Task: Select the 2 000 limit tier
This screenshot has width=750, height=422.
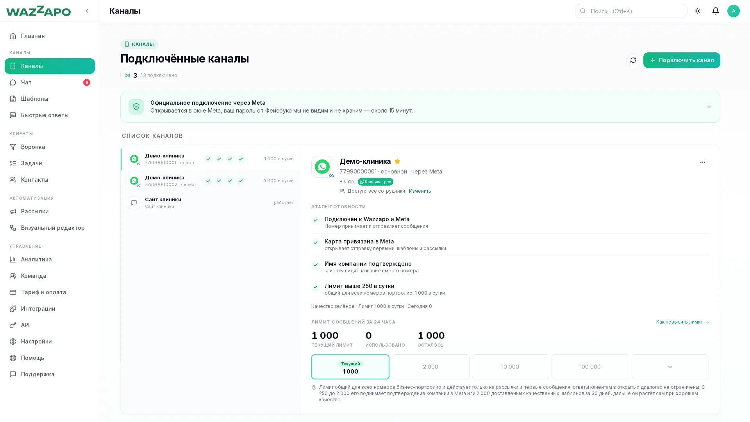Action: coord(430,367)
